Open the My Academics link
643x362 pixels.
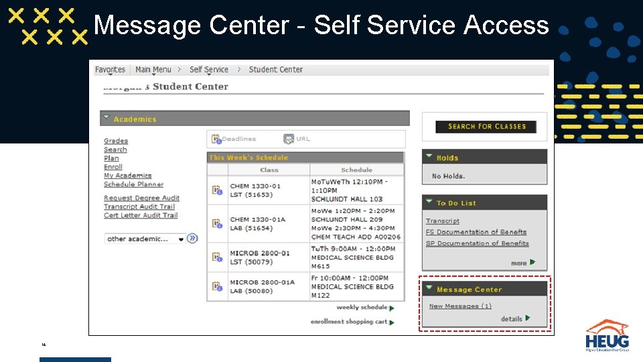coord(127,175)
